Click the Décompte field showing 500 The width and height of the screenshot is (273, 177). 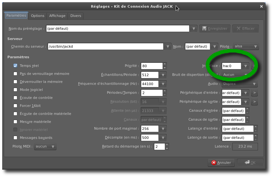pyautogui.click(x=150, y=138)
